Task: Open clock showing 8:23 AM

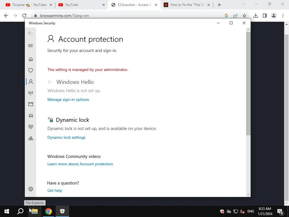Action: 265,211
